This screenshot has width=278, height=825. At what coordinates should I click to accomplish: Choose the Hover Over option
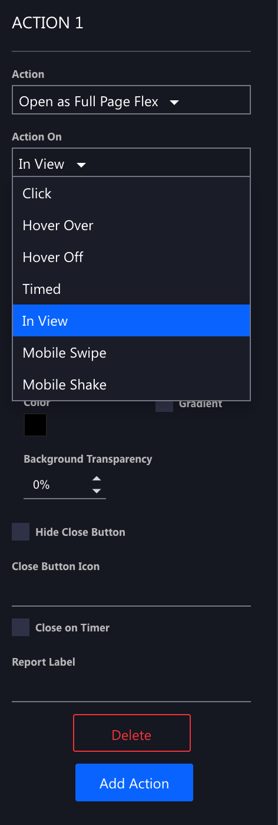(131, 225)
